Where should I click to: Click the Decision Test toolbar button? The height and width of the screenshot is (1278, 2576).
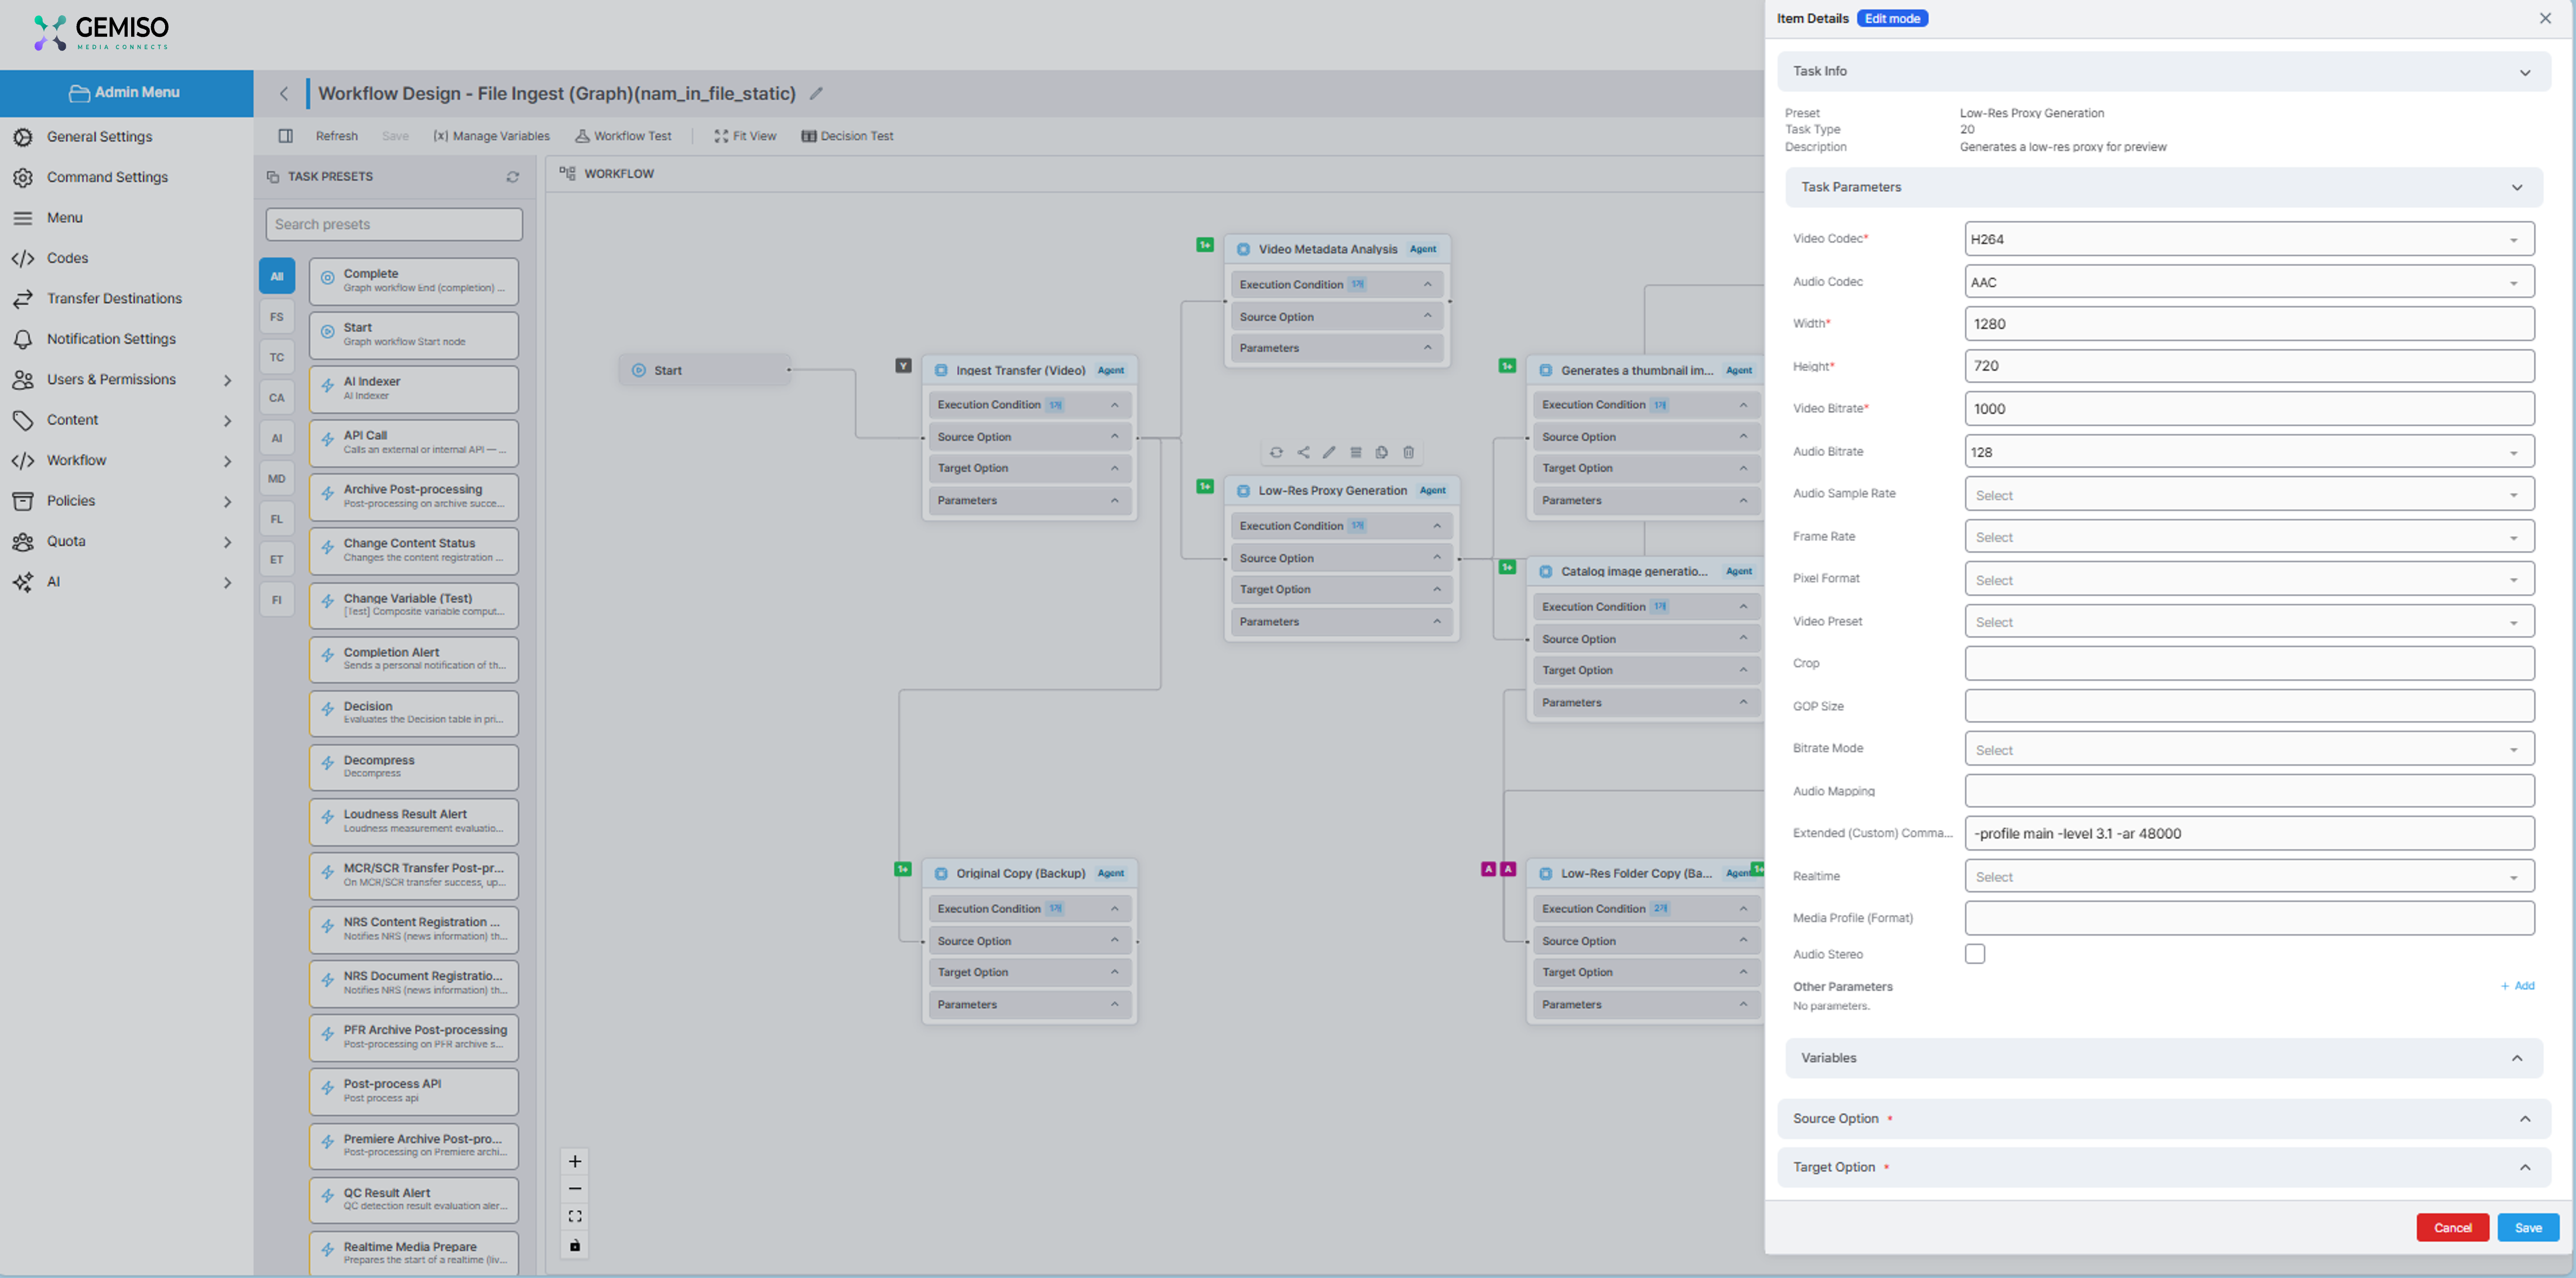847,136
